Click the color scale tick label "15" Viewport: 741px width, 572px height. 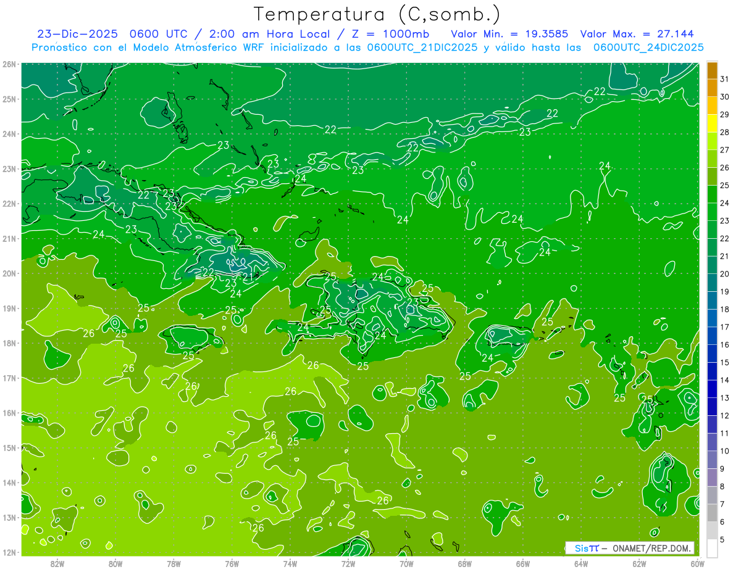click(x=725, y=362)
